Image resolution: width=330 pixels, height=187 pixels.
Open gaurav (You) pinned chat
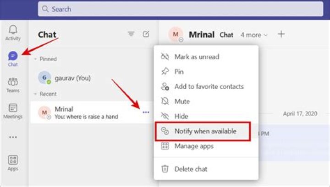pos(93,78)
